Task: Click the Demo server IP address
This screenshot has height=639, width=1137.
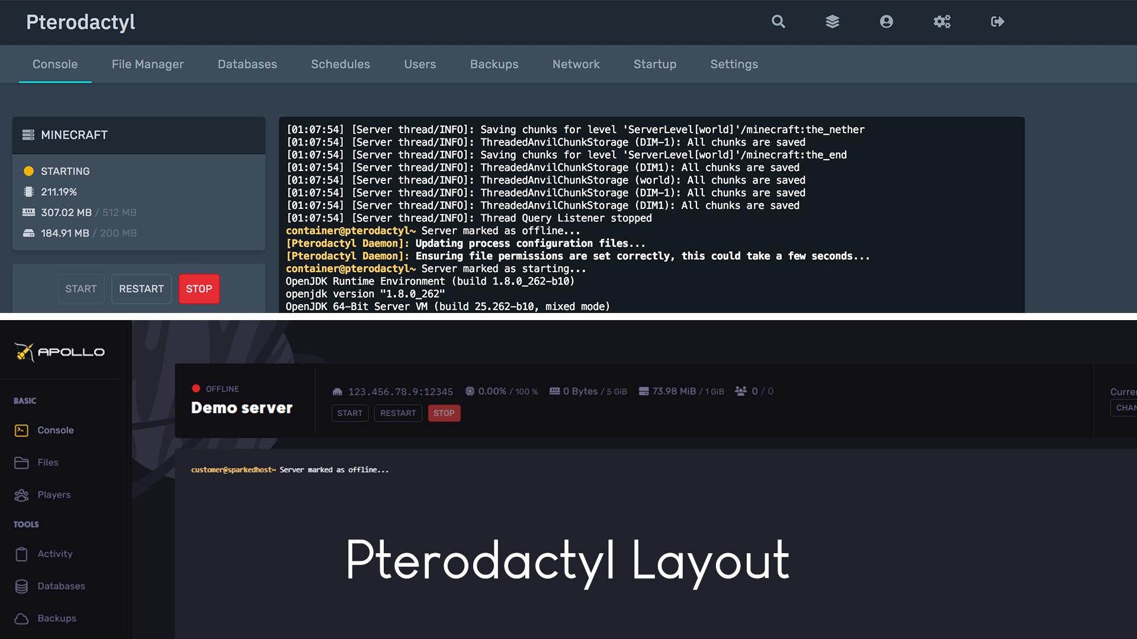Action: click(x=400, y=392)
